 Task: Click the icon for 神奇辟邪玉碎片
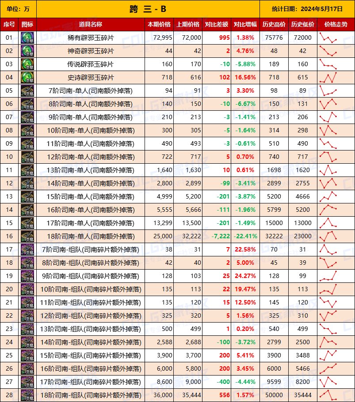click(x=27, y=51)
